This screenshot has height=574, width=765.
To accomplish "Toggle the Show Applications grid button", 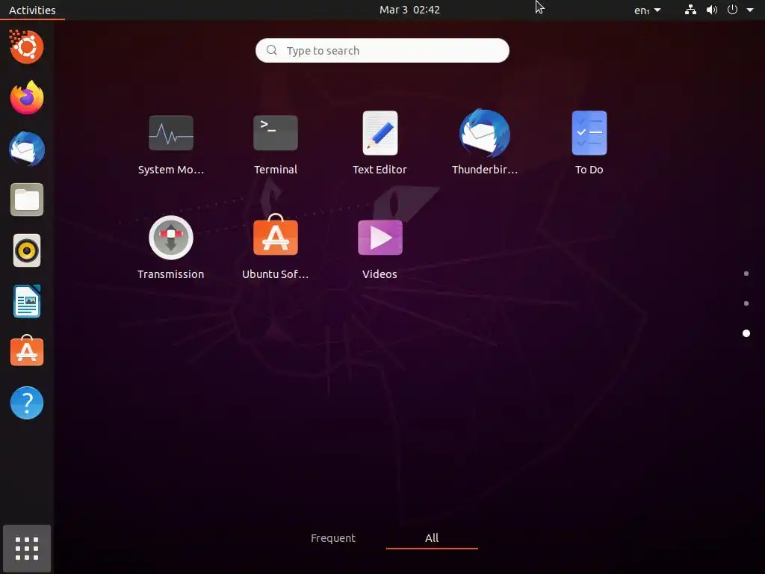I will click(27, 549).
